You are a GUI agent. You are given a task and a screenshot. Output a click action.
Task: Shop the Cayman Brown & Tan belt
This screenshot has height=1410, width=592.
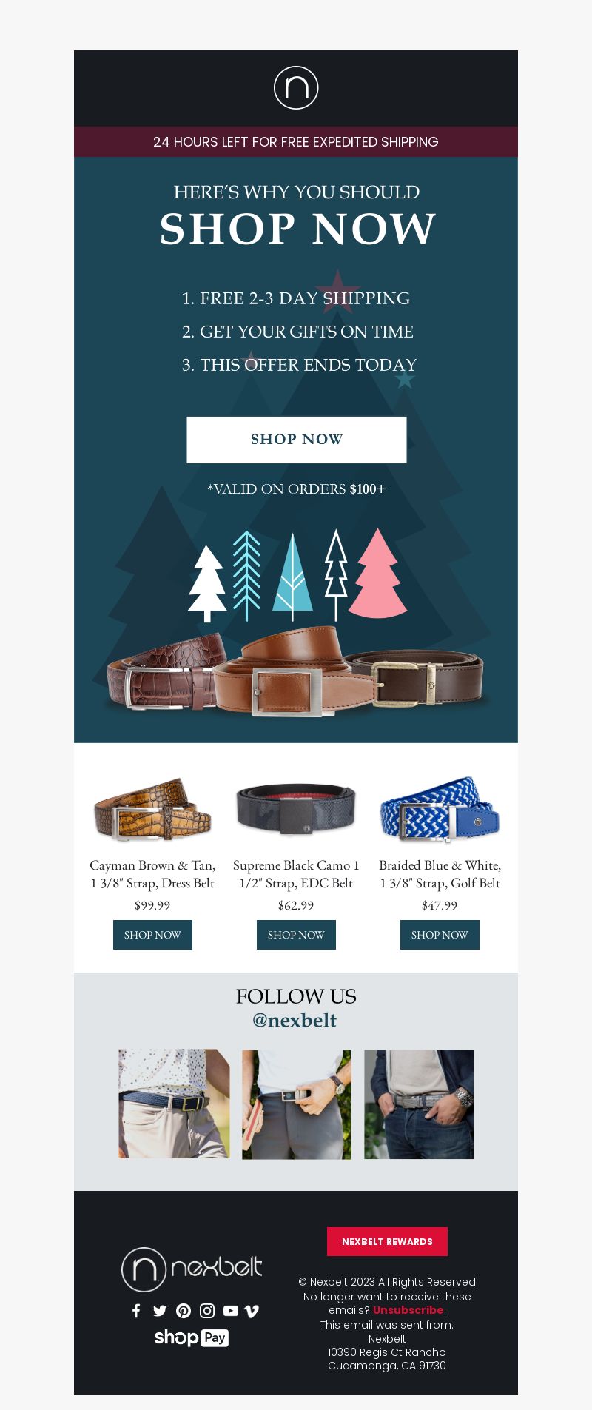click(x=152, y=935)
